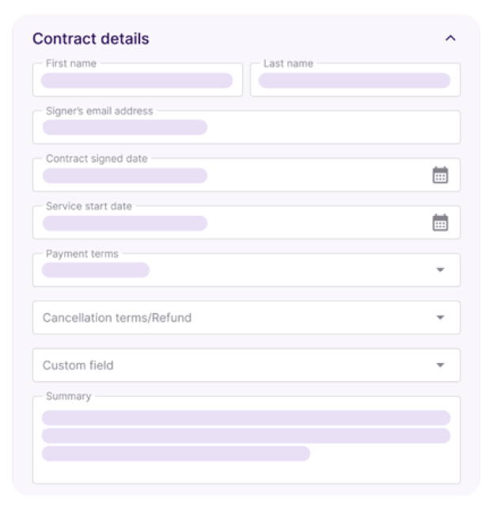
Task: Click the Contract details heading
Action: click(91, 39)
